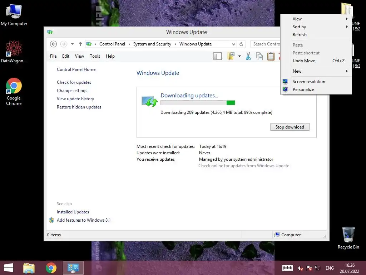This screenshot has width=366, height=275.
Task: Click the 'Today at 16:19' text
Action: pyautogui.click(x=213, y=146)
